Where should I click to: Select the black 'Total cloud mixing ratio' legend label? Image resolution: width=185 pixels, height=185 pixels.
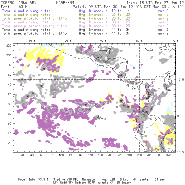point(26,30)
